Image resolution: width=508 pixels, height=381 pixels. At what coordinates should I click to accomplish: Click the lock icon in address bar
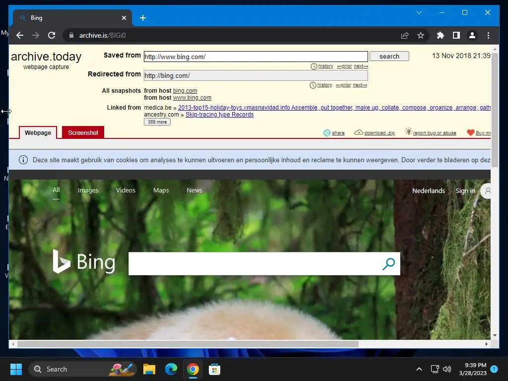coord(71,35)
